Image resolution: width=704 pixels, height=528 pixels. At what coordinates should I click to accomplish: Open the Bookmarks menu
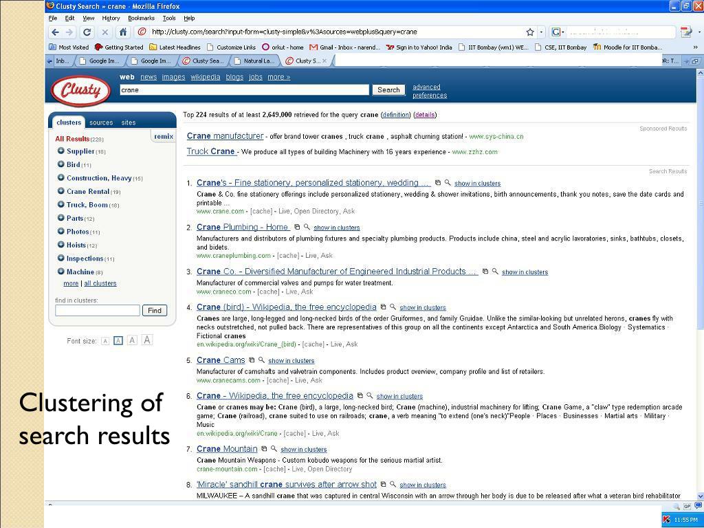(x=142, y=18)
